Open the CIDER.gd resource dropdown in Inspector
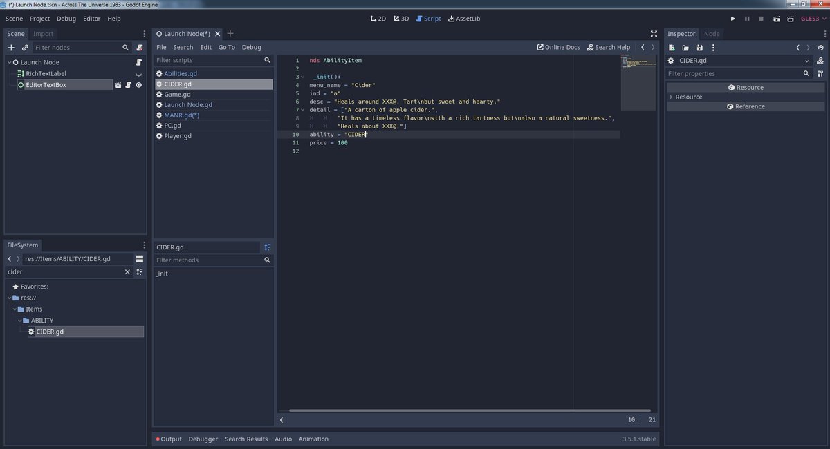This screenshot has height=449, width=830. click(x=807, y=61)
